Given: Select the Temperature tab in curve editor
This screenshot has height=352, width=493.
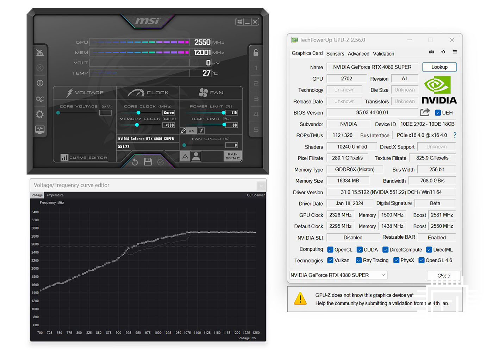Looking at the screenshot, I should [x=54, y=195].
